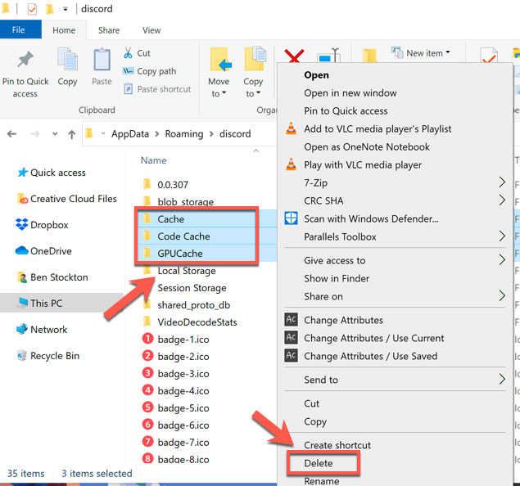Click the Copy icon in Clipboard group

coord(67,60)
